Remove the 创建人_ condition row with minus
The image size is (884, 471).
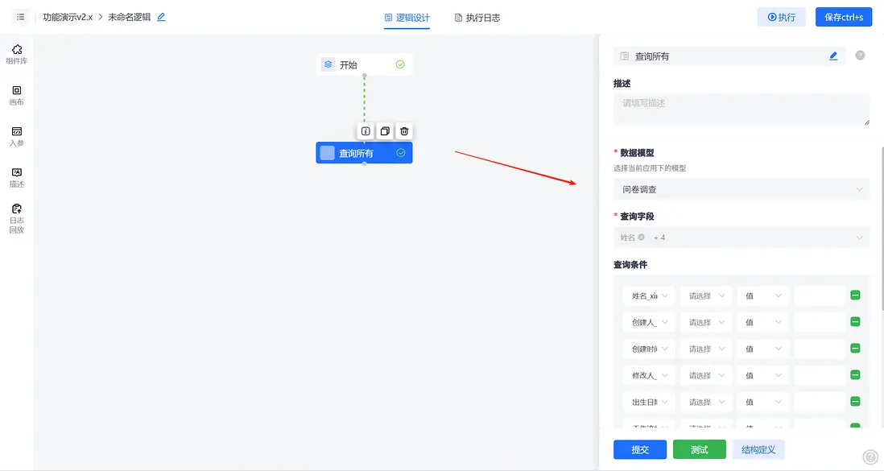[855, 321]
